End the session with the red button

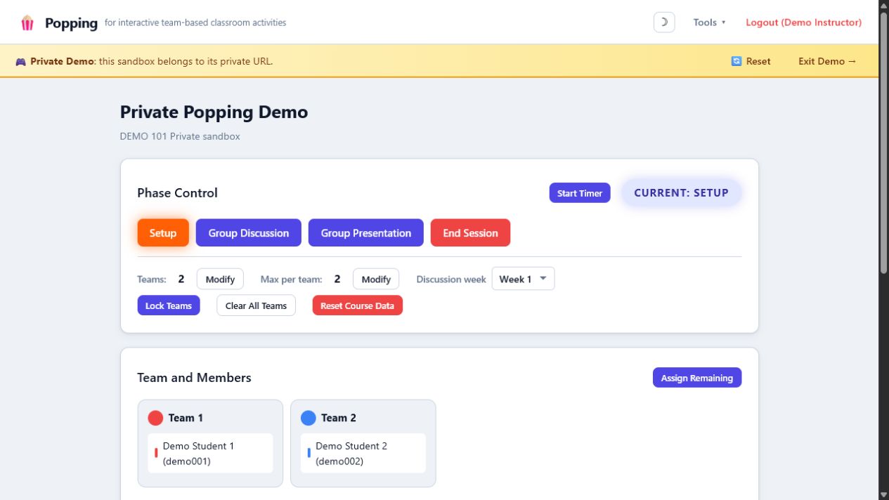pos(471,233)
